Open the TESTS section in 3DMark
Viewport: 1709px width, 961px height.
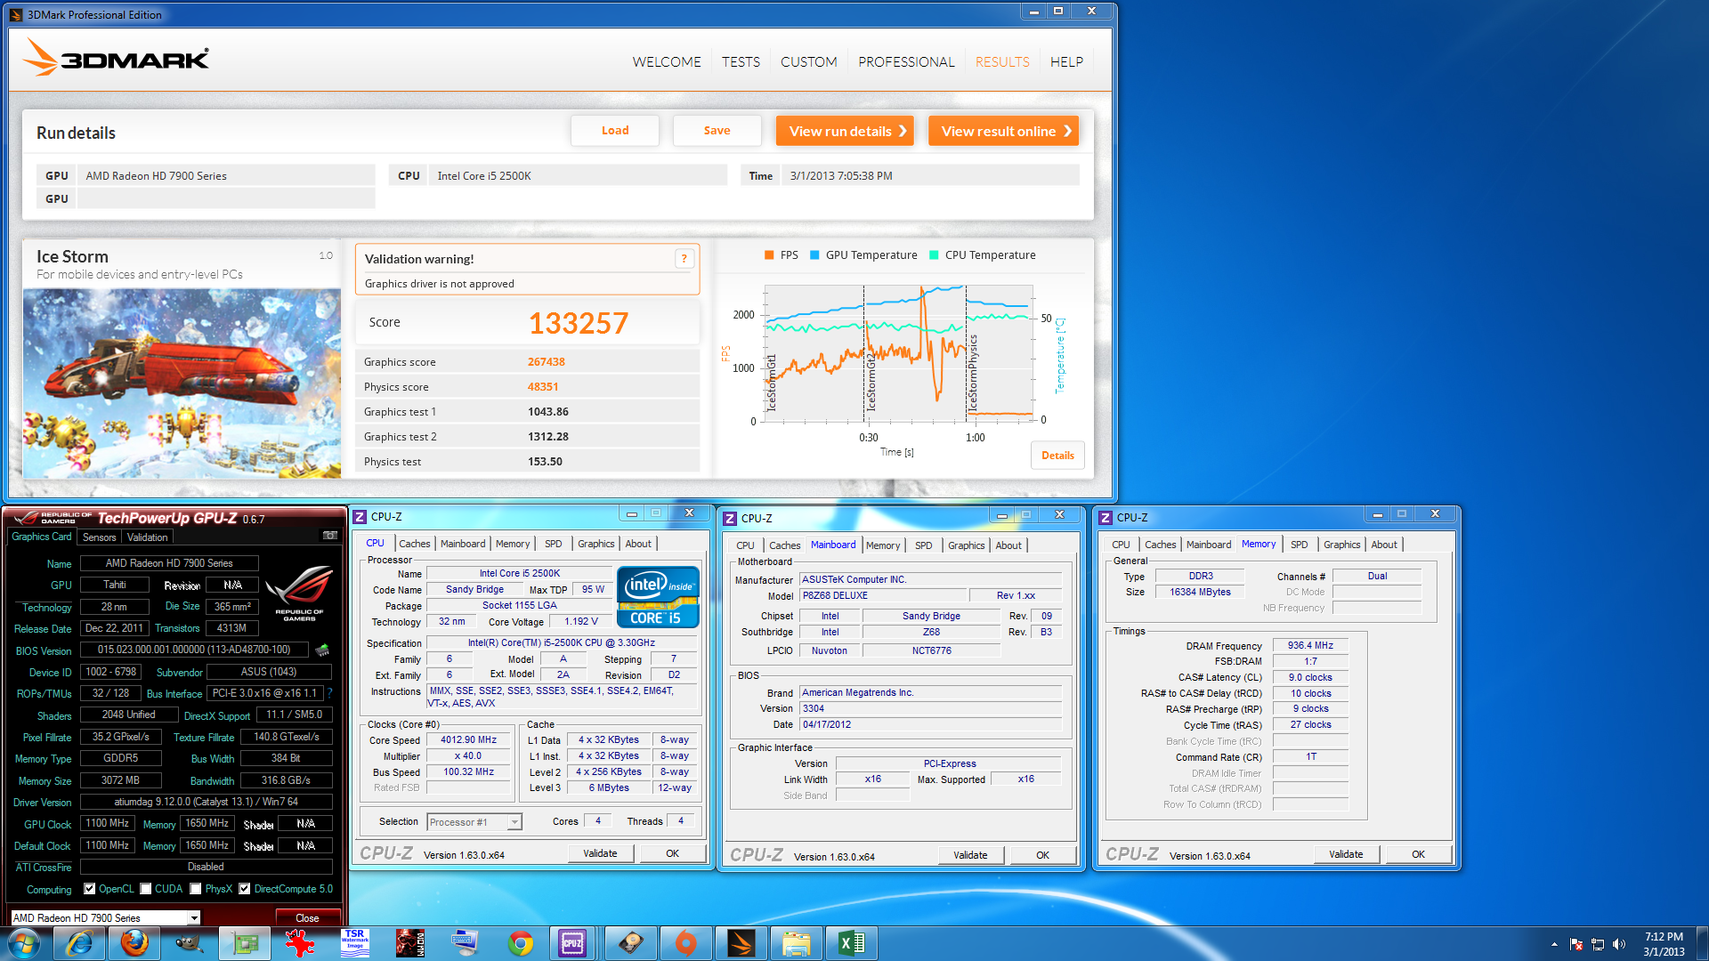[x=741, y=61]
